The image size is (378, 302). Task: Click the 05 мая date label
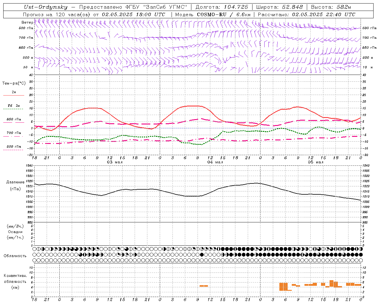pyautogui.click(x=316, y=162)
